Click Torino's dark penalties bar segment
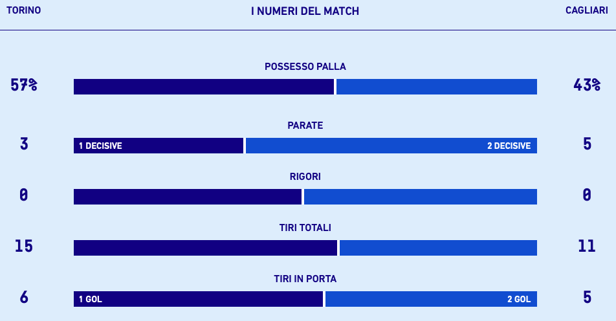Viewport: 616px width, 321px height. (188, 197)
